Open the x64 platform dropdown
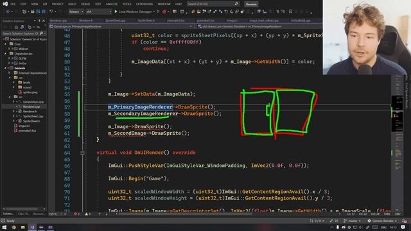Viewport: 411px width, 231px height. (x=98, y=12)
